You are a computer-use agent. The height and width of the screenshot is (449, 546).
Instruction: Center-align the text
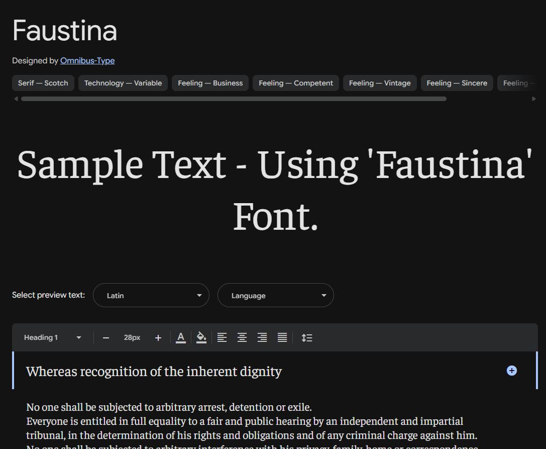pyautogui.click(x=242, y=337)
